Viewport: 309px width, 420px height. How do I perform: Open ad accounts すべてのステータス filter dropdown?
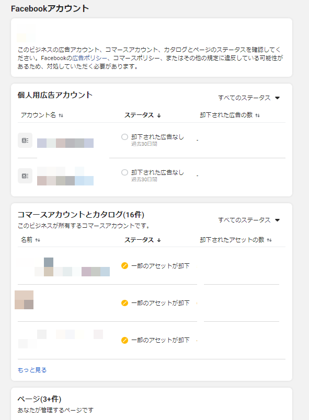[249, 98]
